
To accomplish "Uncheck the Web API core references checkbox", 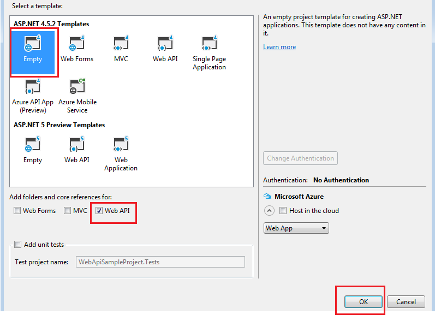I will pyautogui.click(x=99, y=211).
